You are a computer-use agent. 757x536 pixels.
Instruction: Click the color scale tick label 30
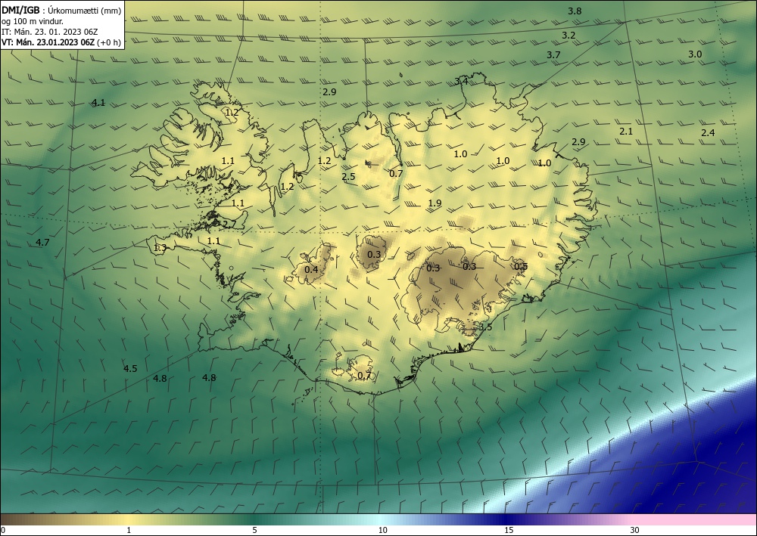(635, 531)
